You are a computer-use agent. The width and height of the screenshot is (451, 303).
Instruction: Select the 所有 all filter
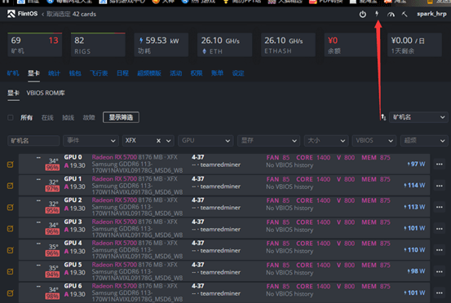[x=26, y=118]
